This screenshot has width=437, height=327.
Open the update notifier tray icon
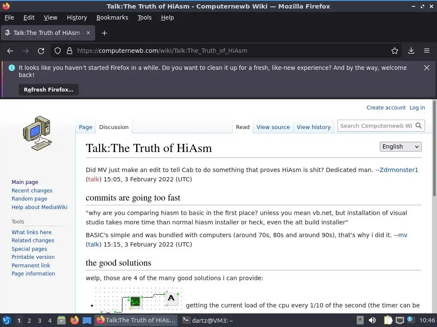pos(411,320)
